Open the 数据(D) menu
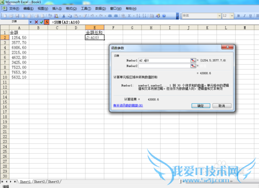Image resolution: width=259 pixels, height=188 pixels. coord(100,8)
